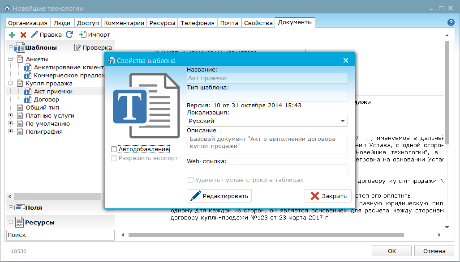Open Правка edit tool
The image size is (460, 262).
pos(46,34)
